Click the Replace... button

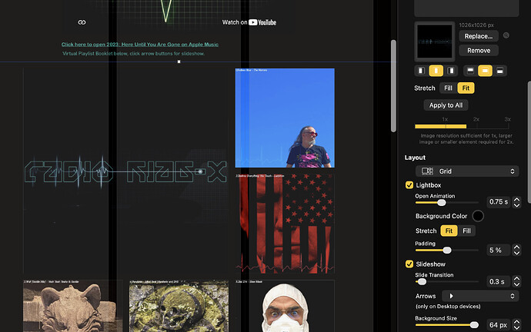click(479, 36)
